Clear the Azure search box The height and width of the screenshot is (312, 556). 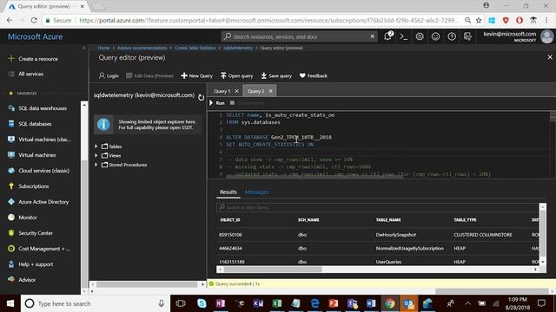click(373, 36)
